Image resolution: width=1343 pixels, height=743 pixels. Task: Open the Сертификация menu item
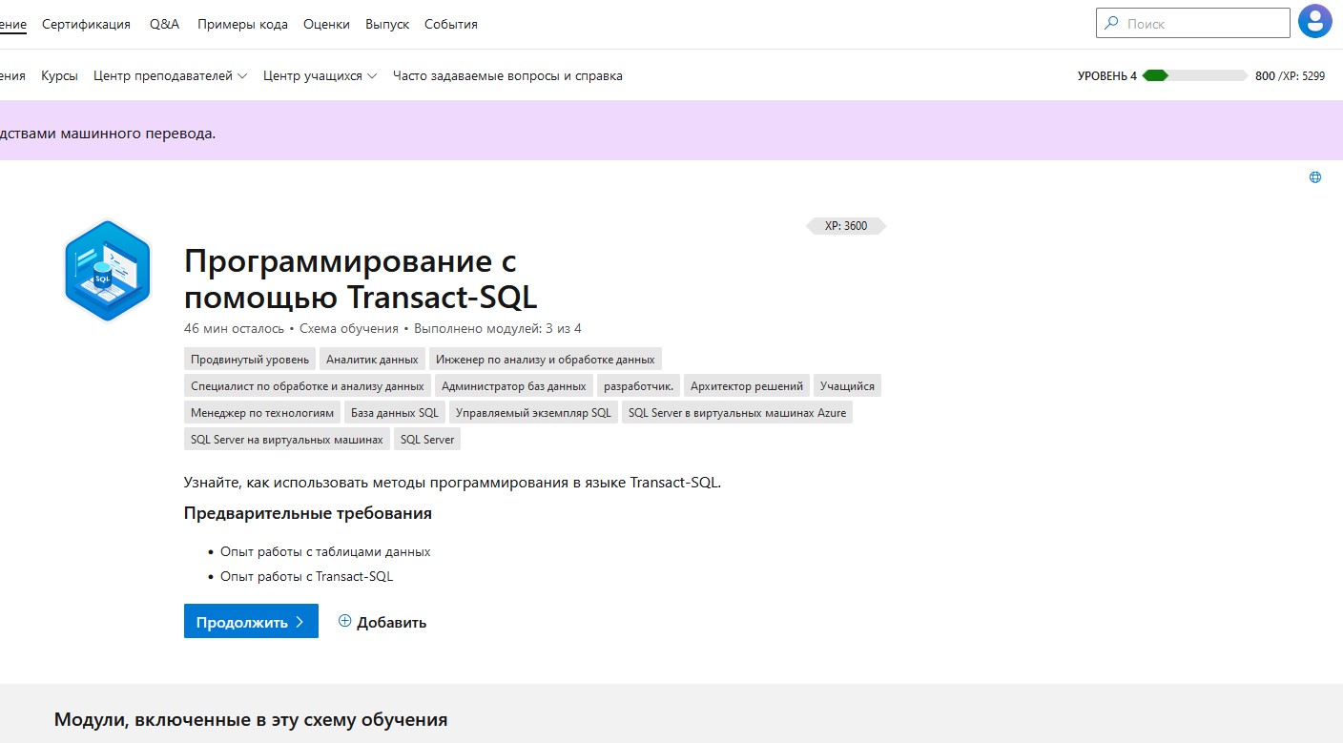tap(86, 24)
